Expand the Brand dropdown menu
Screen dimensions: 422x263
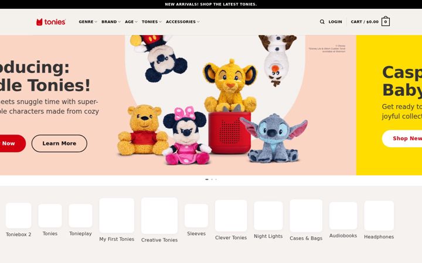[x=111, y=22]
